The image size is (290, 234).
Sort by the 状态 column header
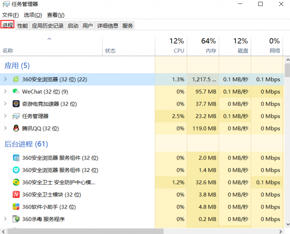tap(129, 46)
